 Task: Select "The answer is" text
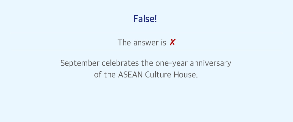(x=142, y=43)
